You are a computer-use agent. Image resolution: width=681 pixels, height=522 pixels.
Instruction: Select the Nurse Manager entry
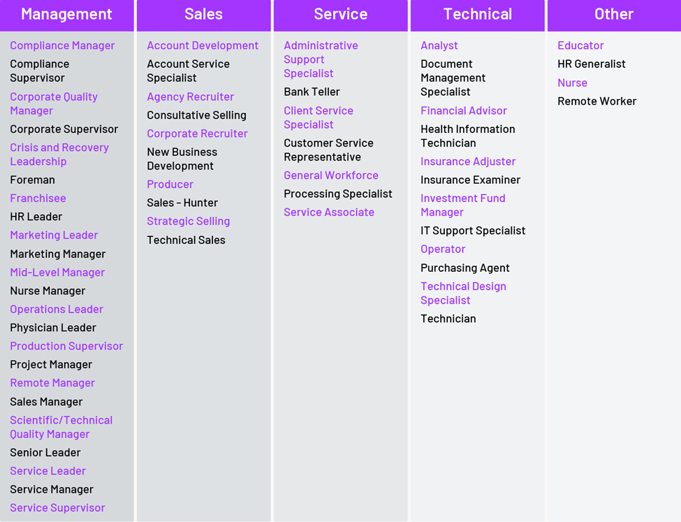(x=47, y=291)
